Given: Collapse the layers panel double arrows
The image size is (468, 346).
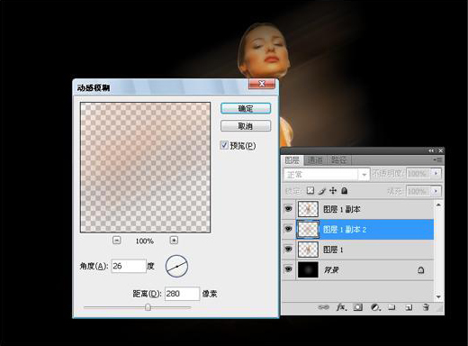Looking at the screenshot, I should click(431, 150).
